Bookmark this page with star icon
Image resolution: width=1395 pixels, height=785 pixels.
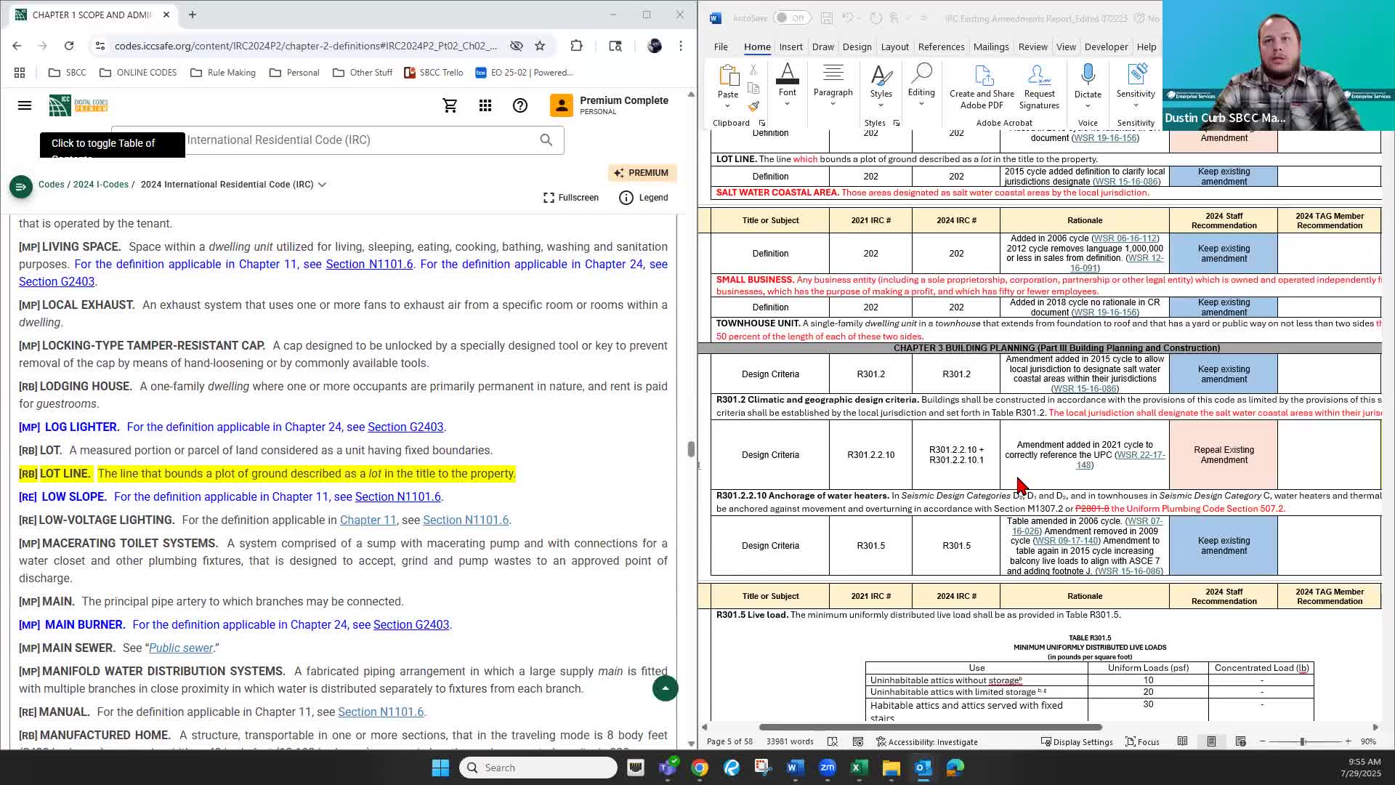[x=540, y=46]
